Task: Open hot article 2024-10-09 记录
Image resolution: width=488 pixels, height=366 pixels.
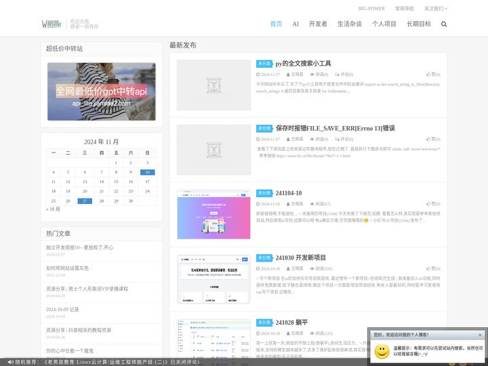Action: tap(62, 309)
